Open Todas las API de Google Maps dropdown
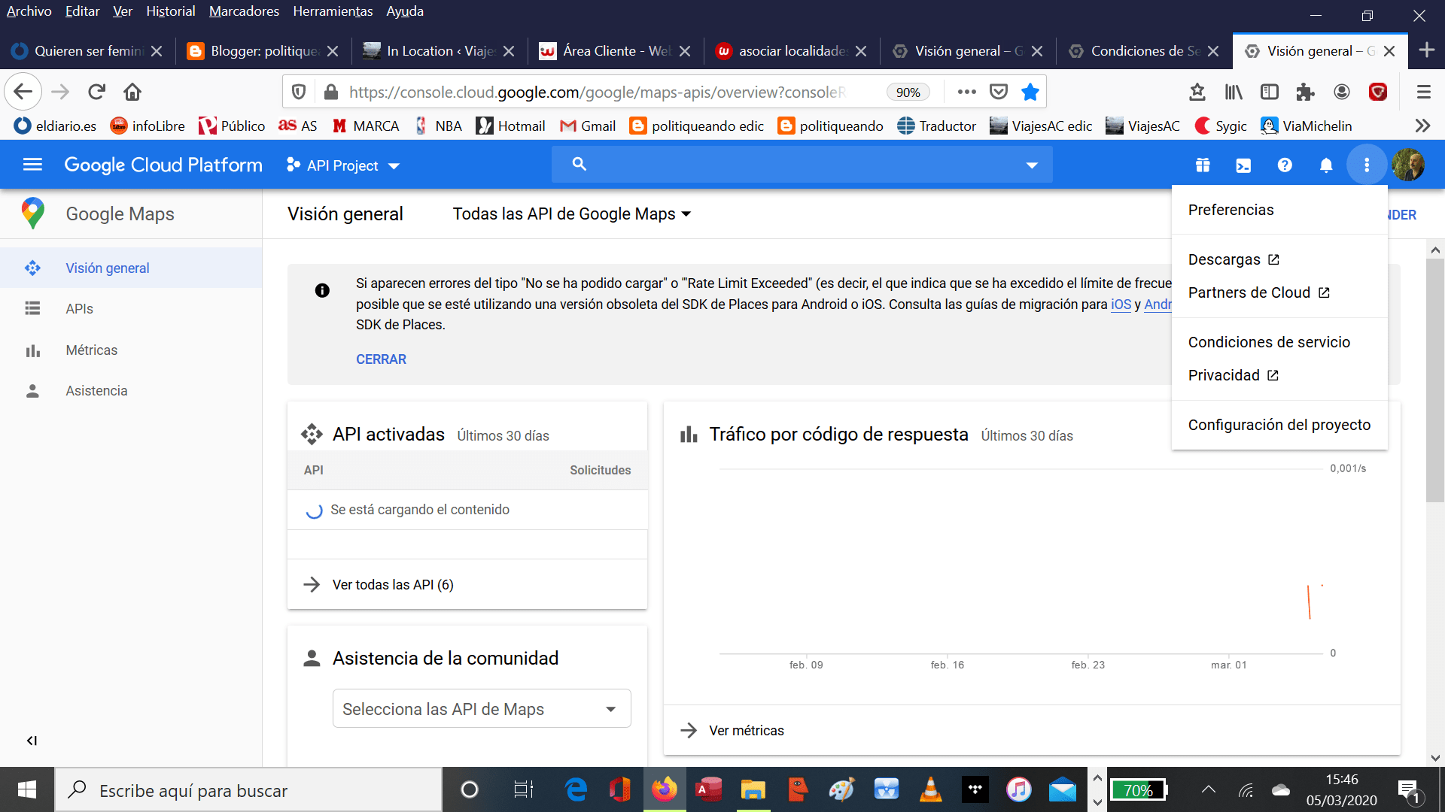Screen dimensions: 1445x812 click(x=571, y=214)
